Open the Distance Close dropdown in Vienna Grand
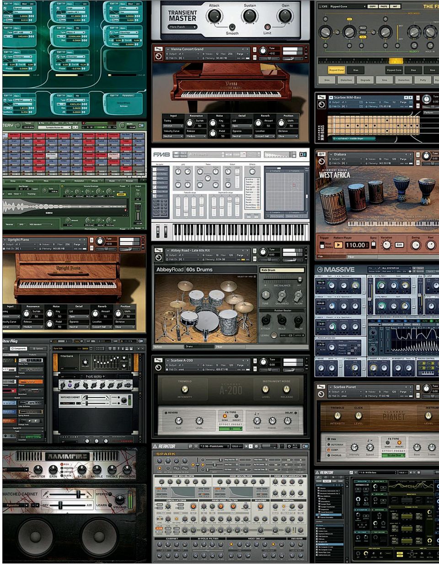 287,136
